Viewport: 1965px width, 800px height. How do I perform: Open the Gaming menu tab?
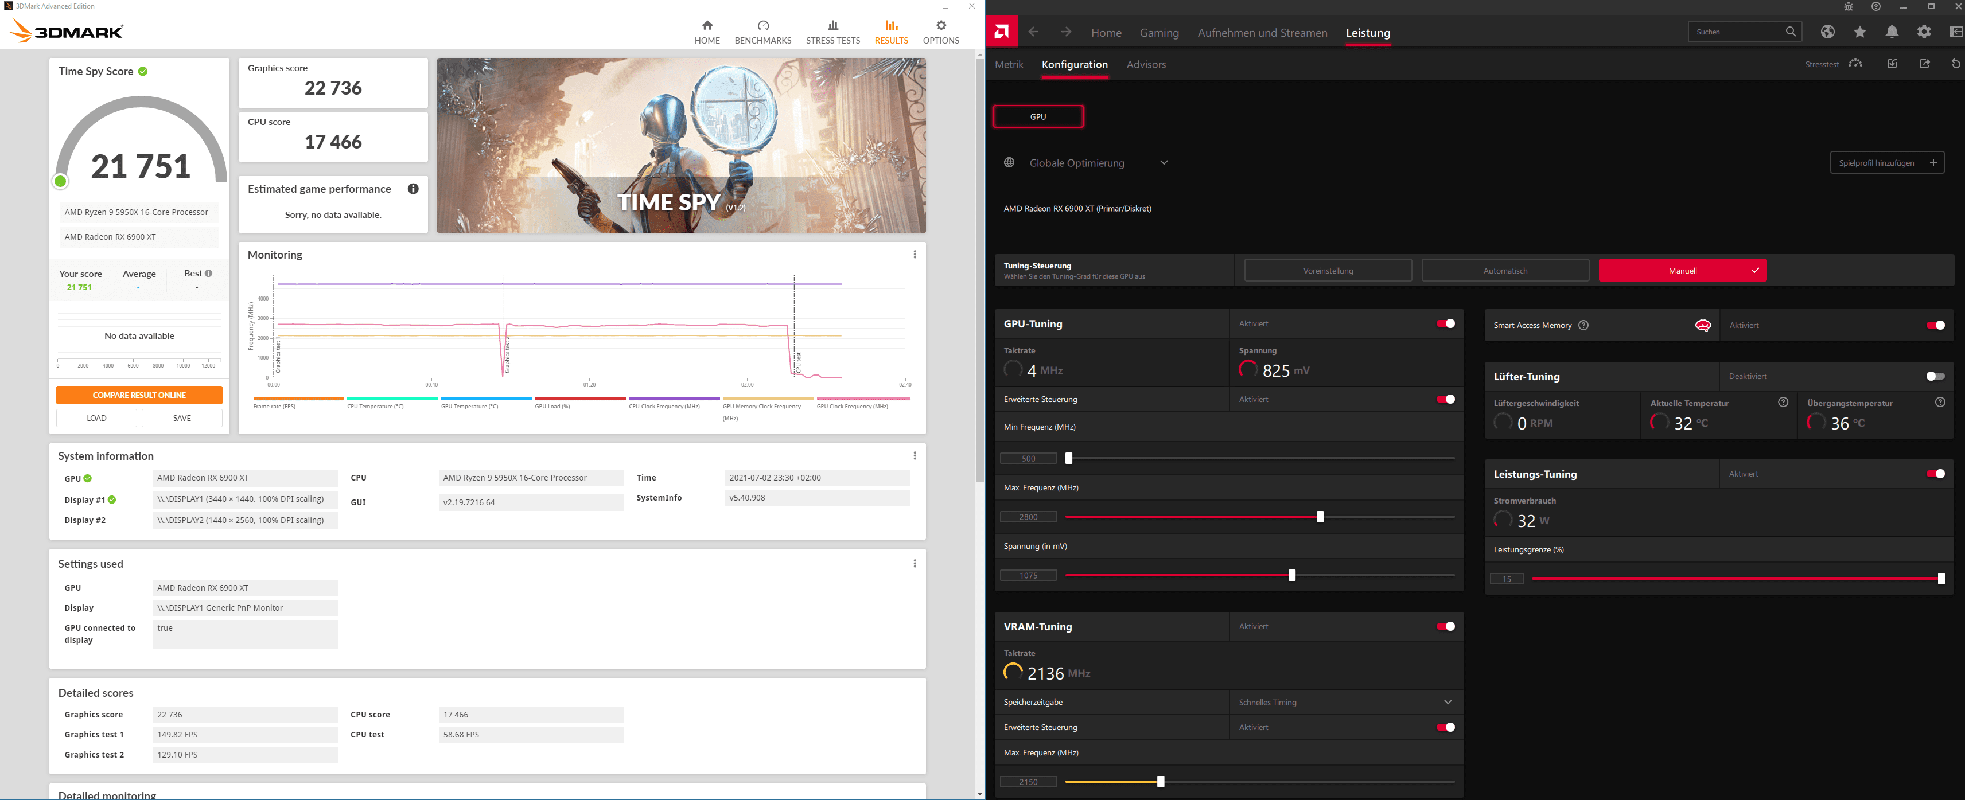pos(1159,33)
